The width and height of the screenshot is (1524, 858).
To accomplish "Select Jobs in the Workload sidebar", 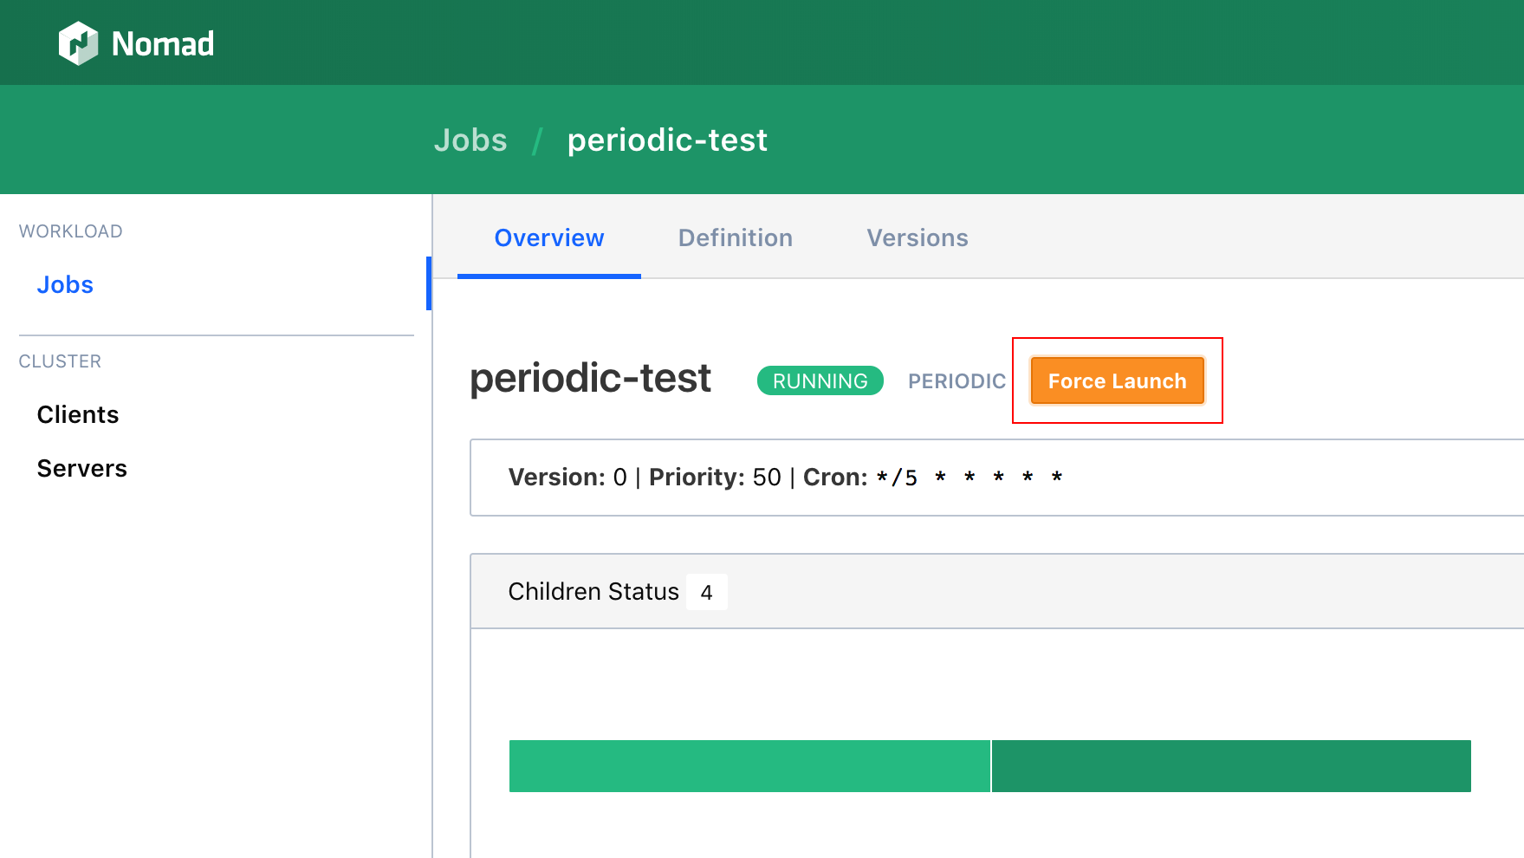I will (x=65, y=284).
